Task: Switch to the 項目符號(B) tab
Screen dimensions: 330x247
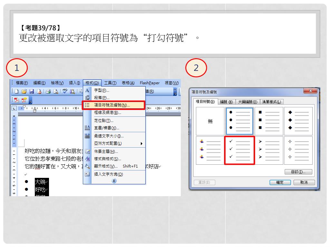Action: click(x=205, y=102)
